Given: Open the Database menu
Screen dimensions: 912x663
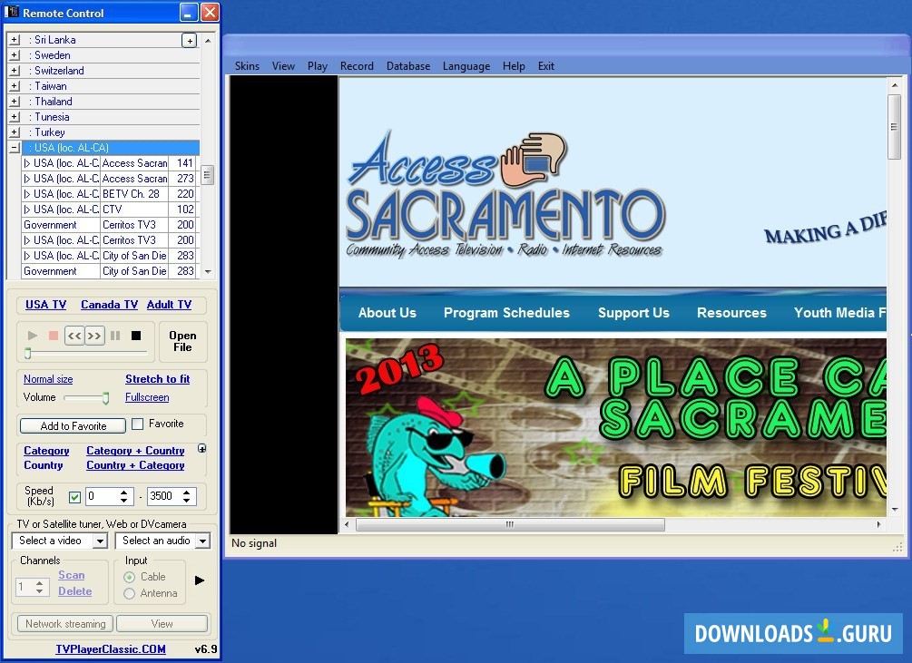Looking at the screenshot, I should tap(408, 66).
